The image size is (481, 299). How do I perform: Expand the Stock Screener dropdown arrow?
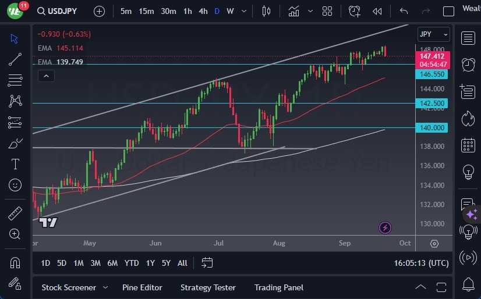point(105,287)
